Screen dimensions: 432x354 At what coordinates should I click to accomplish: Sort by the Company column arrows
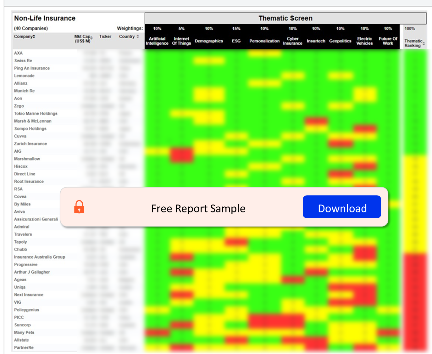[x=34, y=37]
